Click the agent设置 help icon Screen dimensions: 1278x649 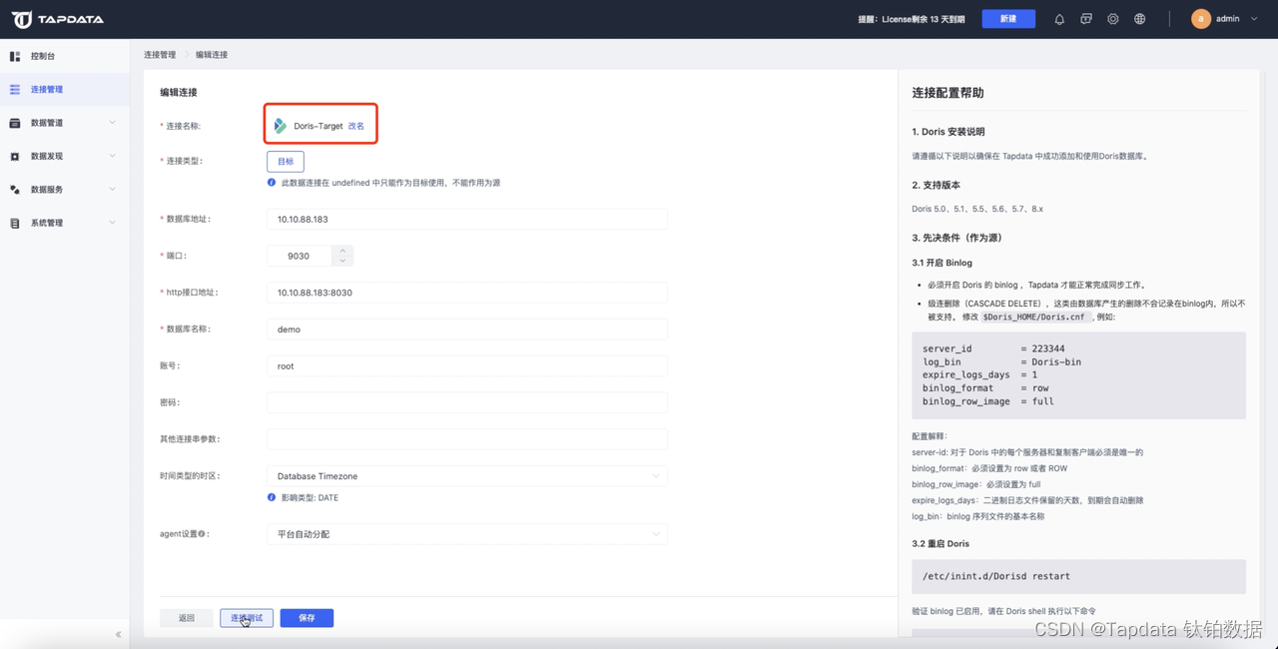click(202, 534)
